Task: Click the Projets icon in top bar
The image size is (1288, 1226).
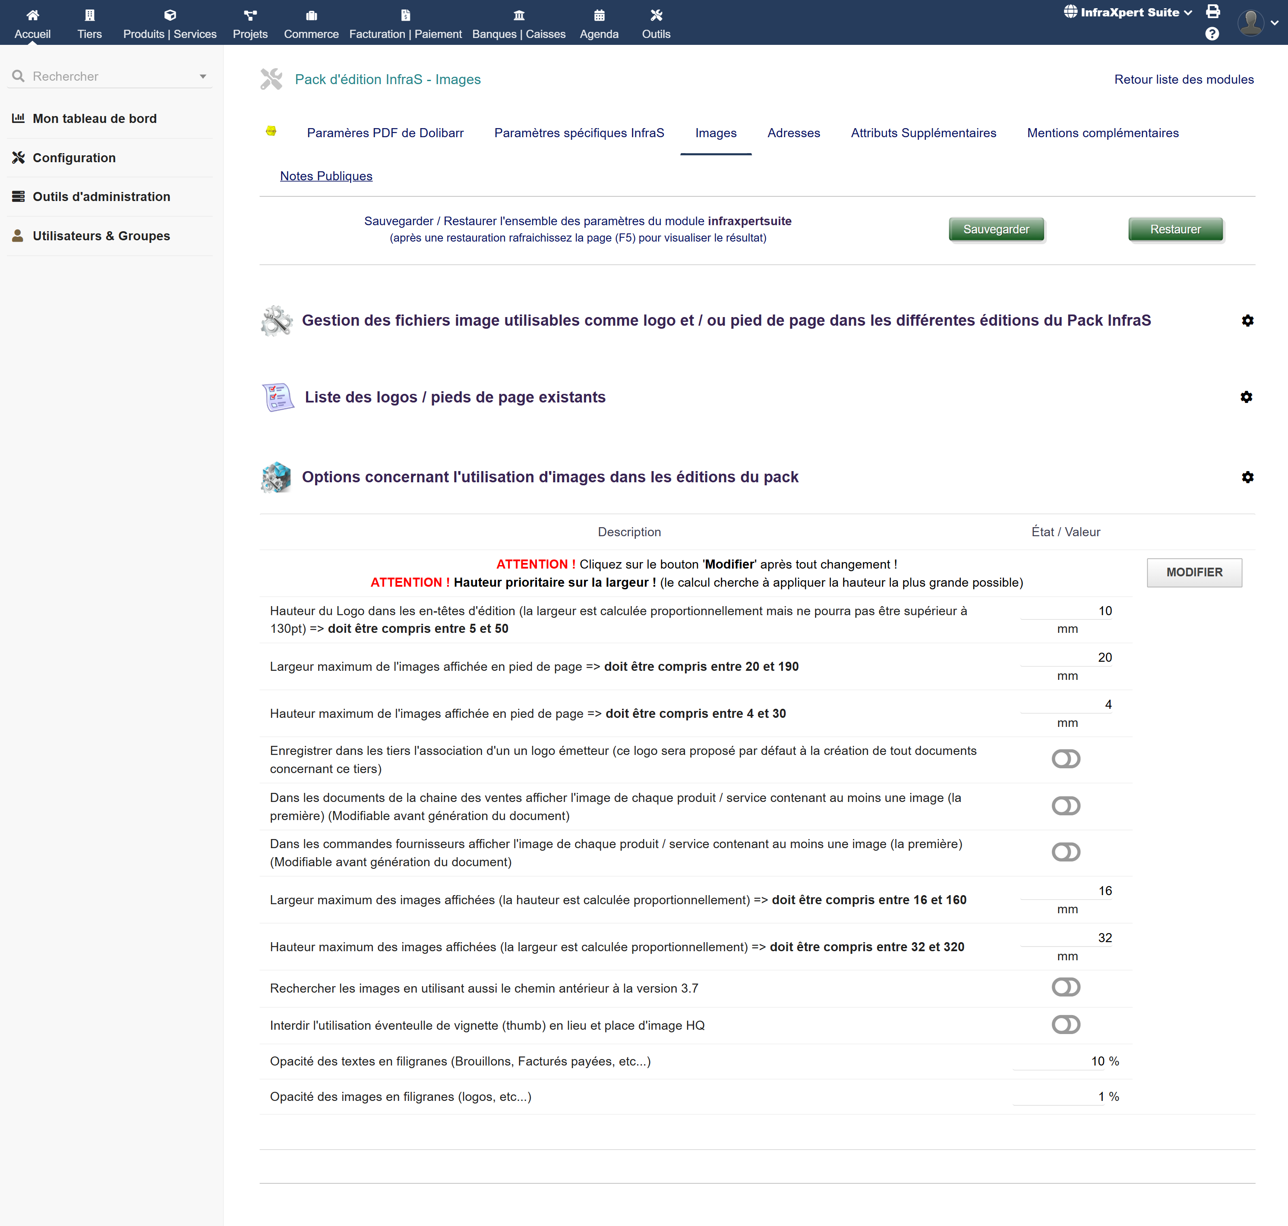Action: [x=250, y=15]
